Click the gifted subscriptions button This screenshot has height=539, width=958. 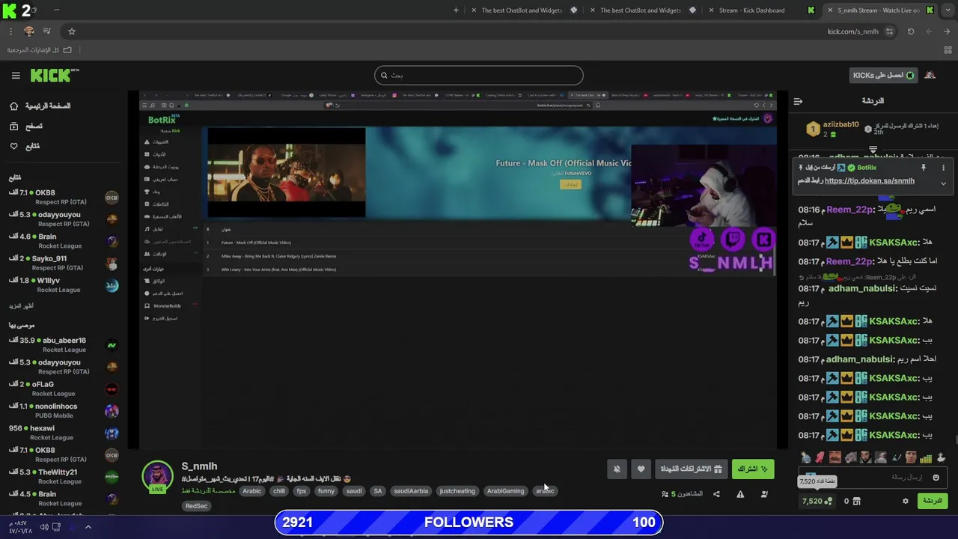(691, 469)
